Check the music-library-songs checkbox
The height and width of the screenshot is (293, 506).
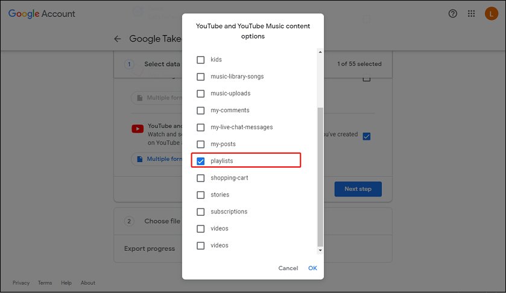[200, 77]
